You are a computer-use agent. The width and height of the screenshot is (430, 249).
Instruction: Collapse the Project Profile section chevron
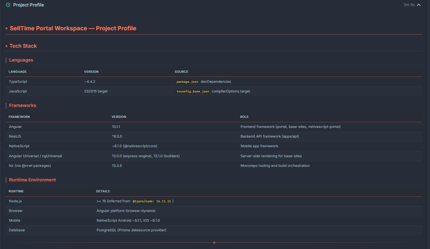pos(419,5)
